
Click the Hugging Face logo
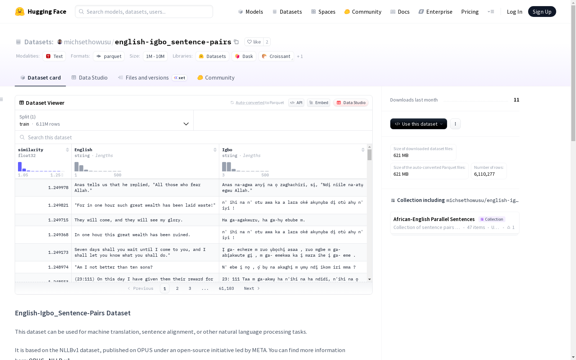point(41,12)
